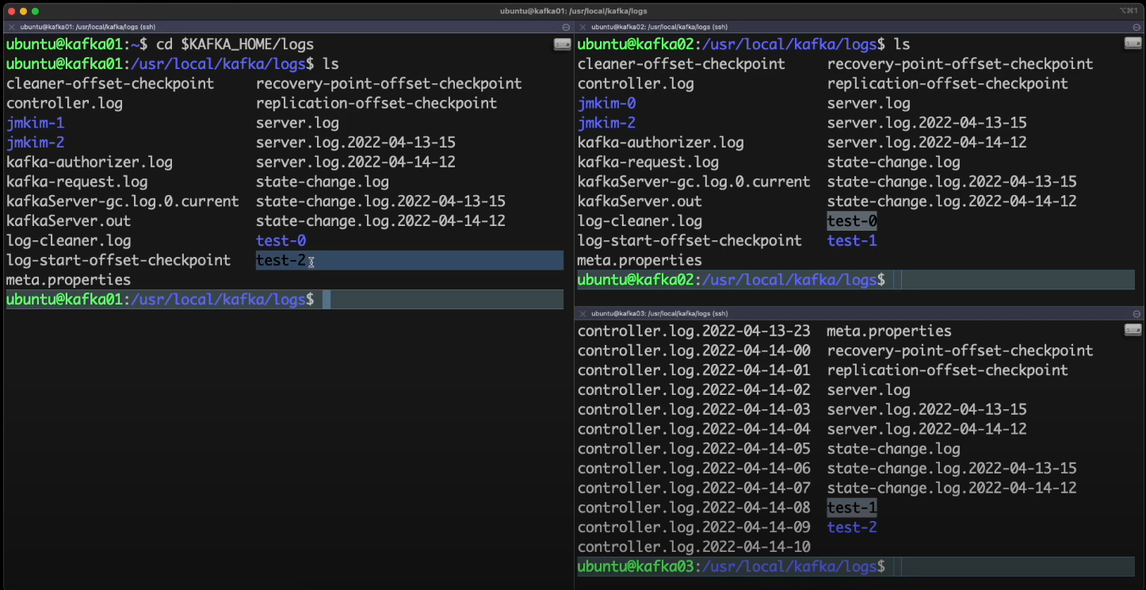The width and height of the screenshot is (1146, 590).
Task: Click the ubuntu@kafka03 prompt text
Action: (636, 566)
